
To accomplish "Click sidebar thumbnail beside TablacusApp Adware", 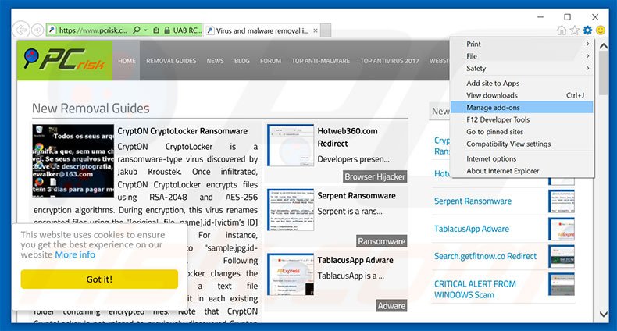I will click(x=562, y=230).
